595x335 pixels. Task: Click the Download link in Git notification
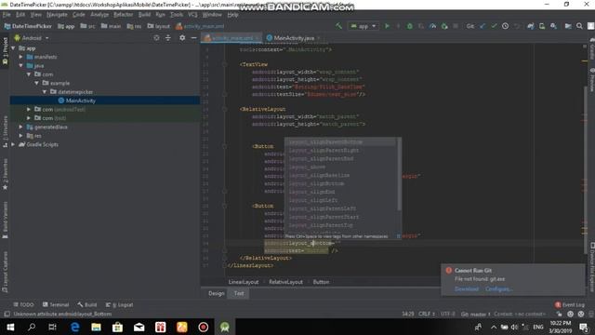point(467,288)
